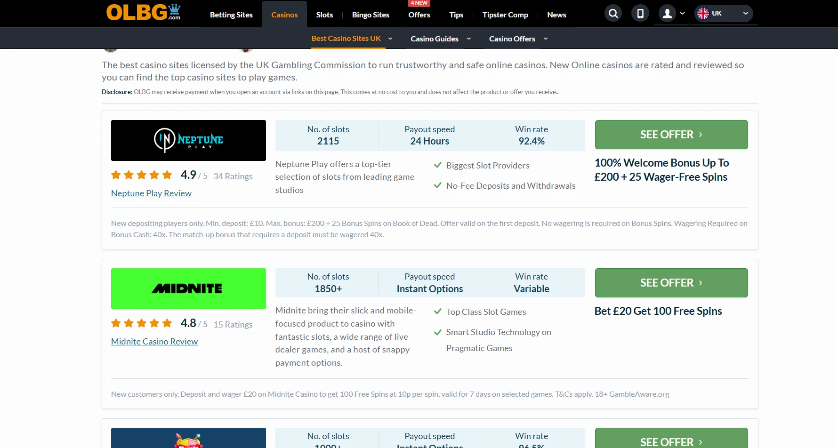Open the Betting Sites menu
The image size is (838, 448).
click(x=231, y=15)
